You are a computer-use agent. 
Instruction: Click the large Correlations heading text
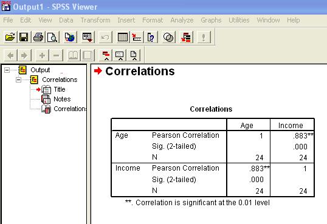click(x=140, y=71)
